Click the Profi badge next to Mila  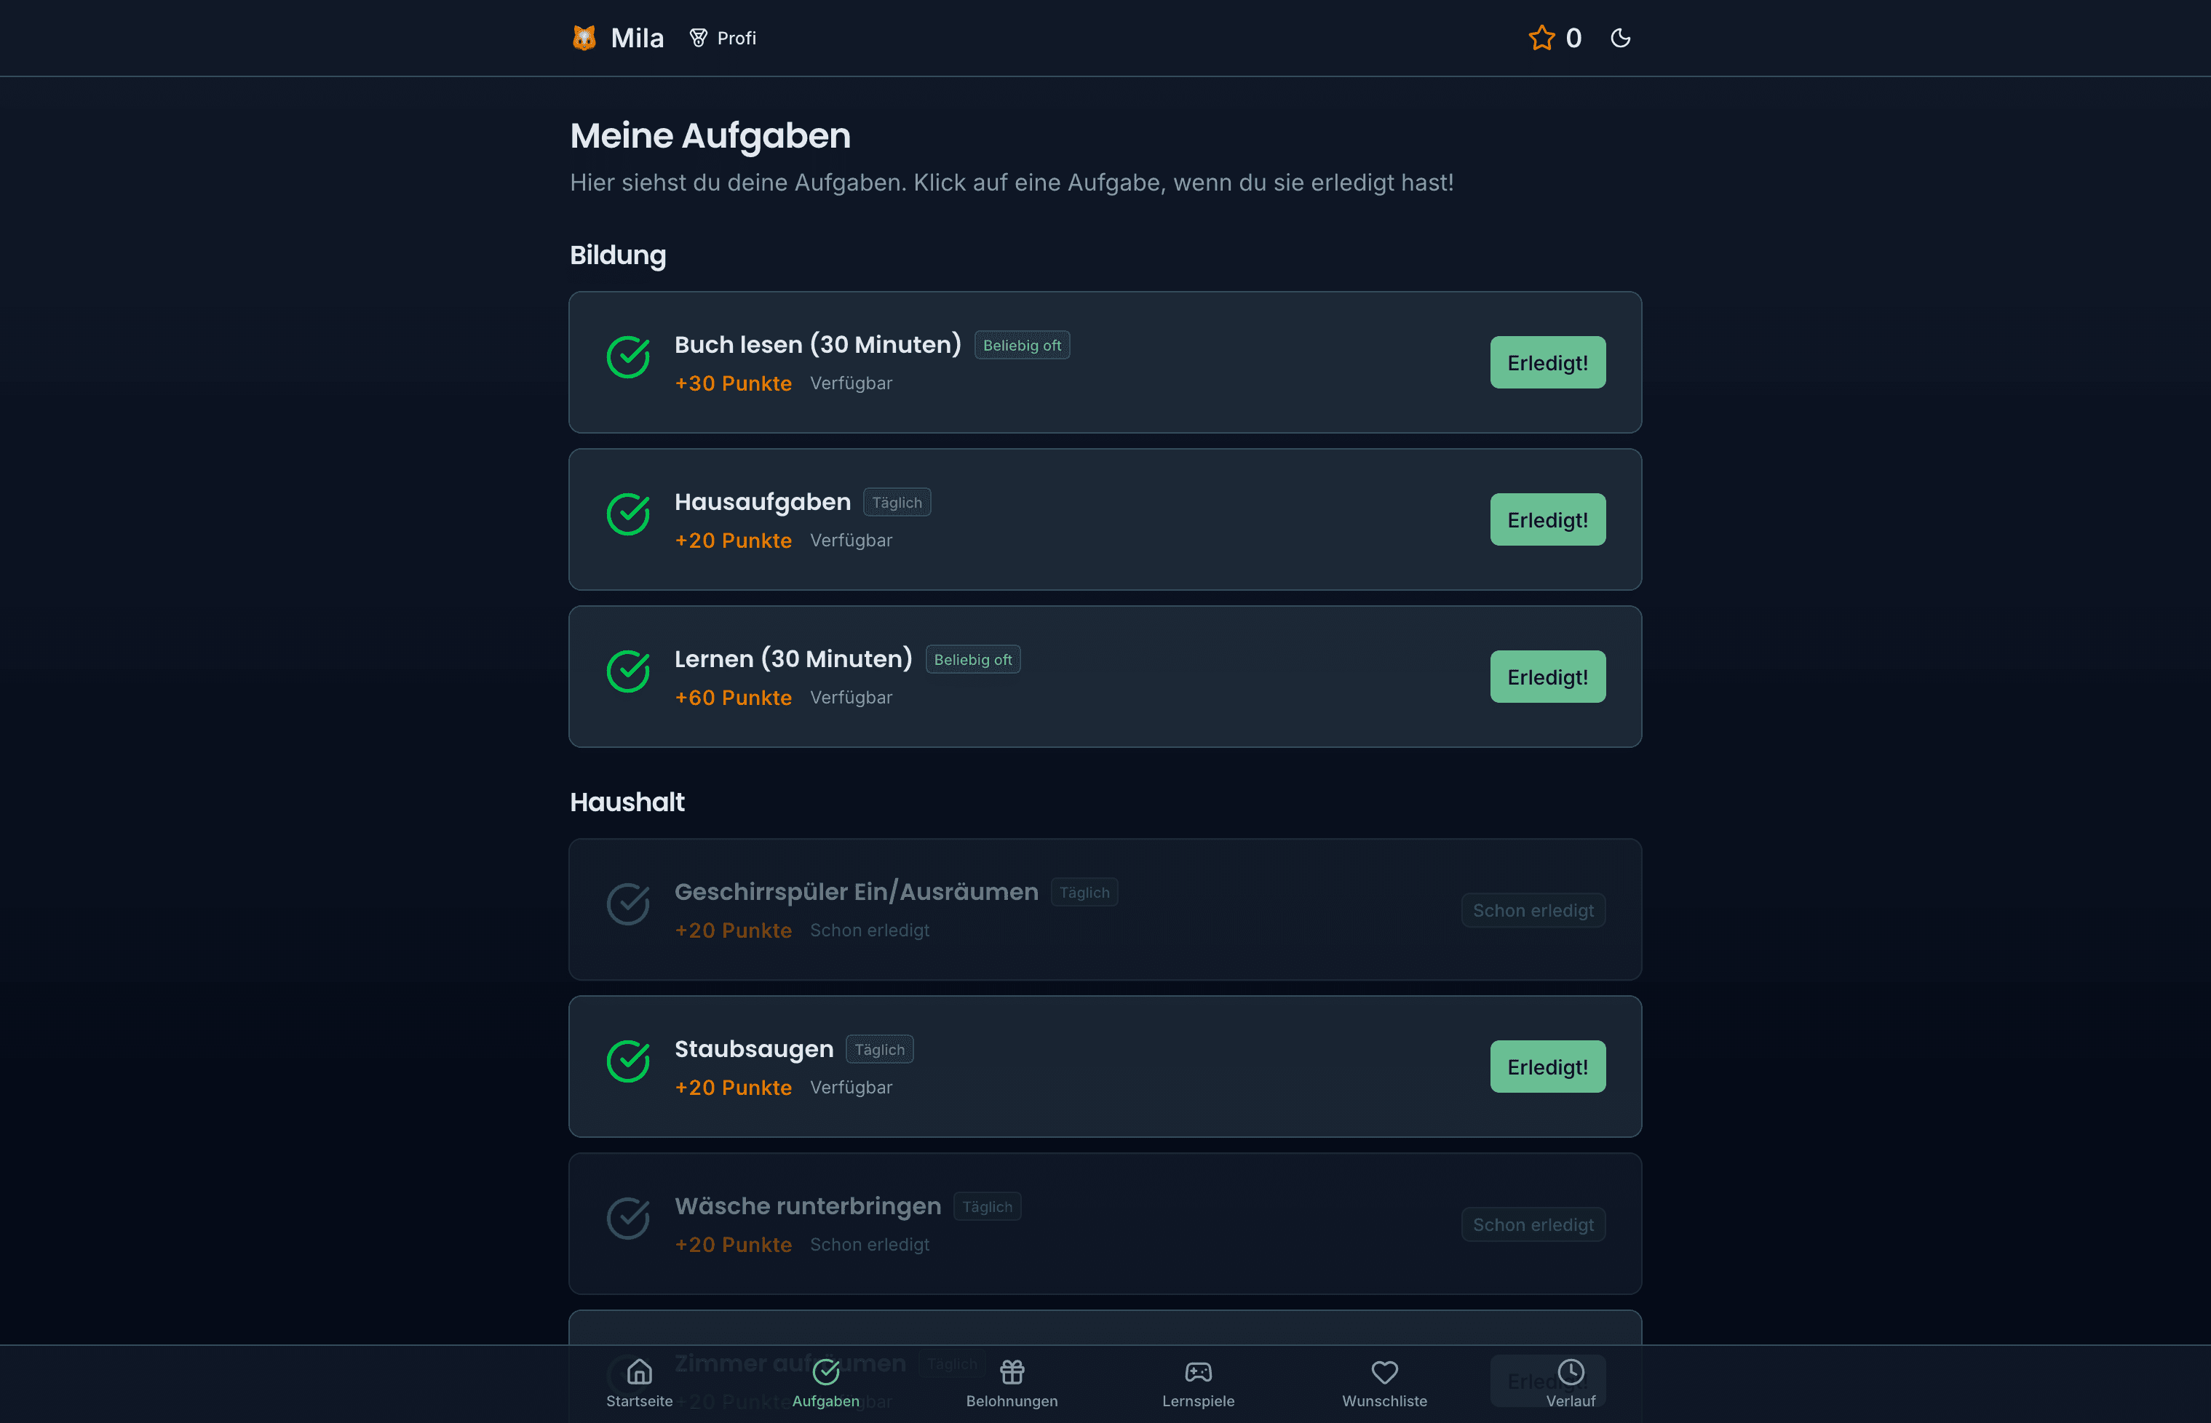pos(723,38)
